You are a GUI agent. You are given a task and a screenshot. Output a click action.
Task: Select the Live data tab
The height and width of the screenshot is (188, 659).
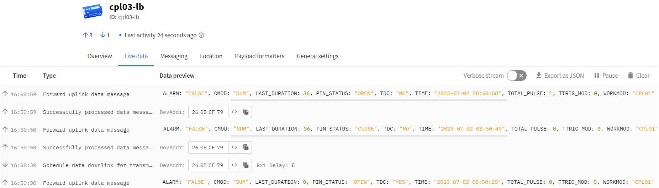(x=136, y=56)
